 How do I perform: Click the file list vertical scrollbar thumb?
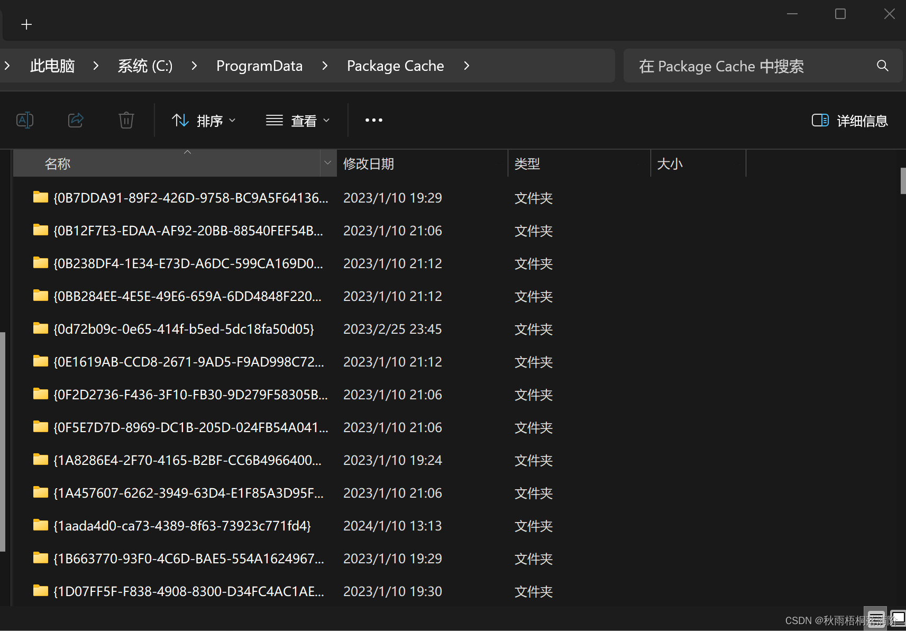[903, 181]
